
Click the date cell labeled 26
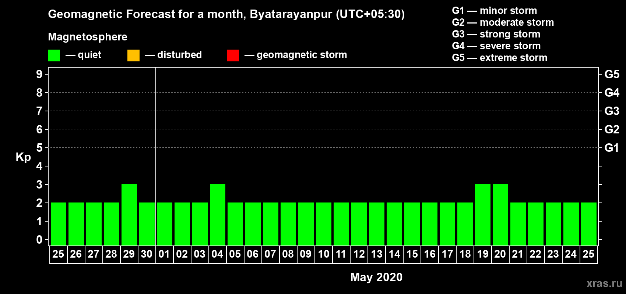[76, 254]
